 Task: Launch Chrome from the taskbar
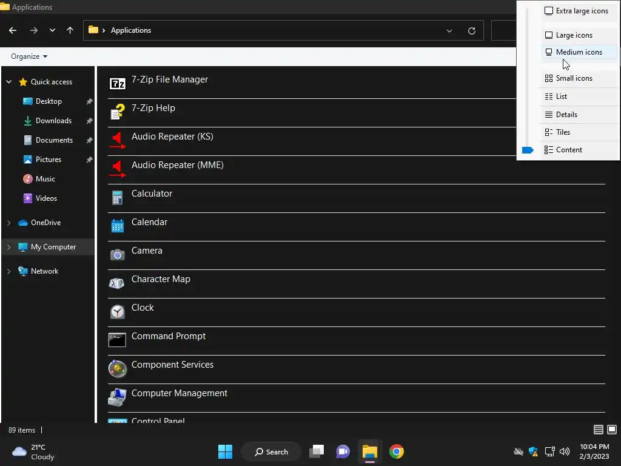tap(397, 451)
